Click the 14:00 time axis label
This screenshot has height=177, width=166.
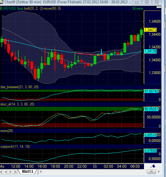click(x=29, y=166)
